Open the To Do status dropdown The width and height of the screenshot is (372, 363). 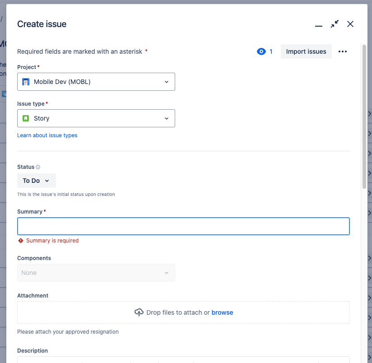pos(36,180)
